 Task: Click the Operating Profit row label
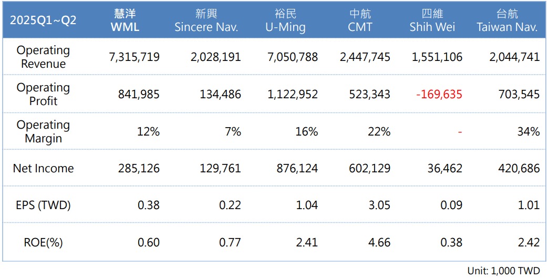(43, 94)
